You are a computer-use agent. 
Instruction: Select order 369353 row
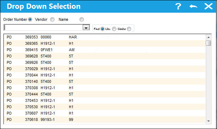point(105,37)
